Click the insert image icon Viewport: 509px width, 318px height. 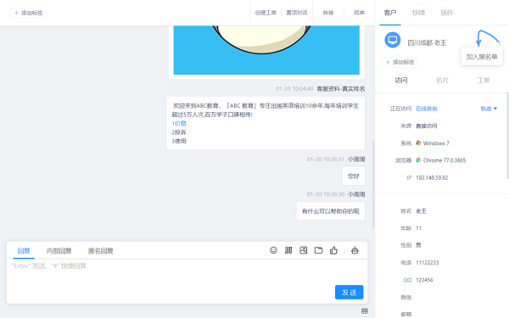[303, 250]
